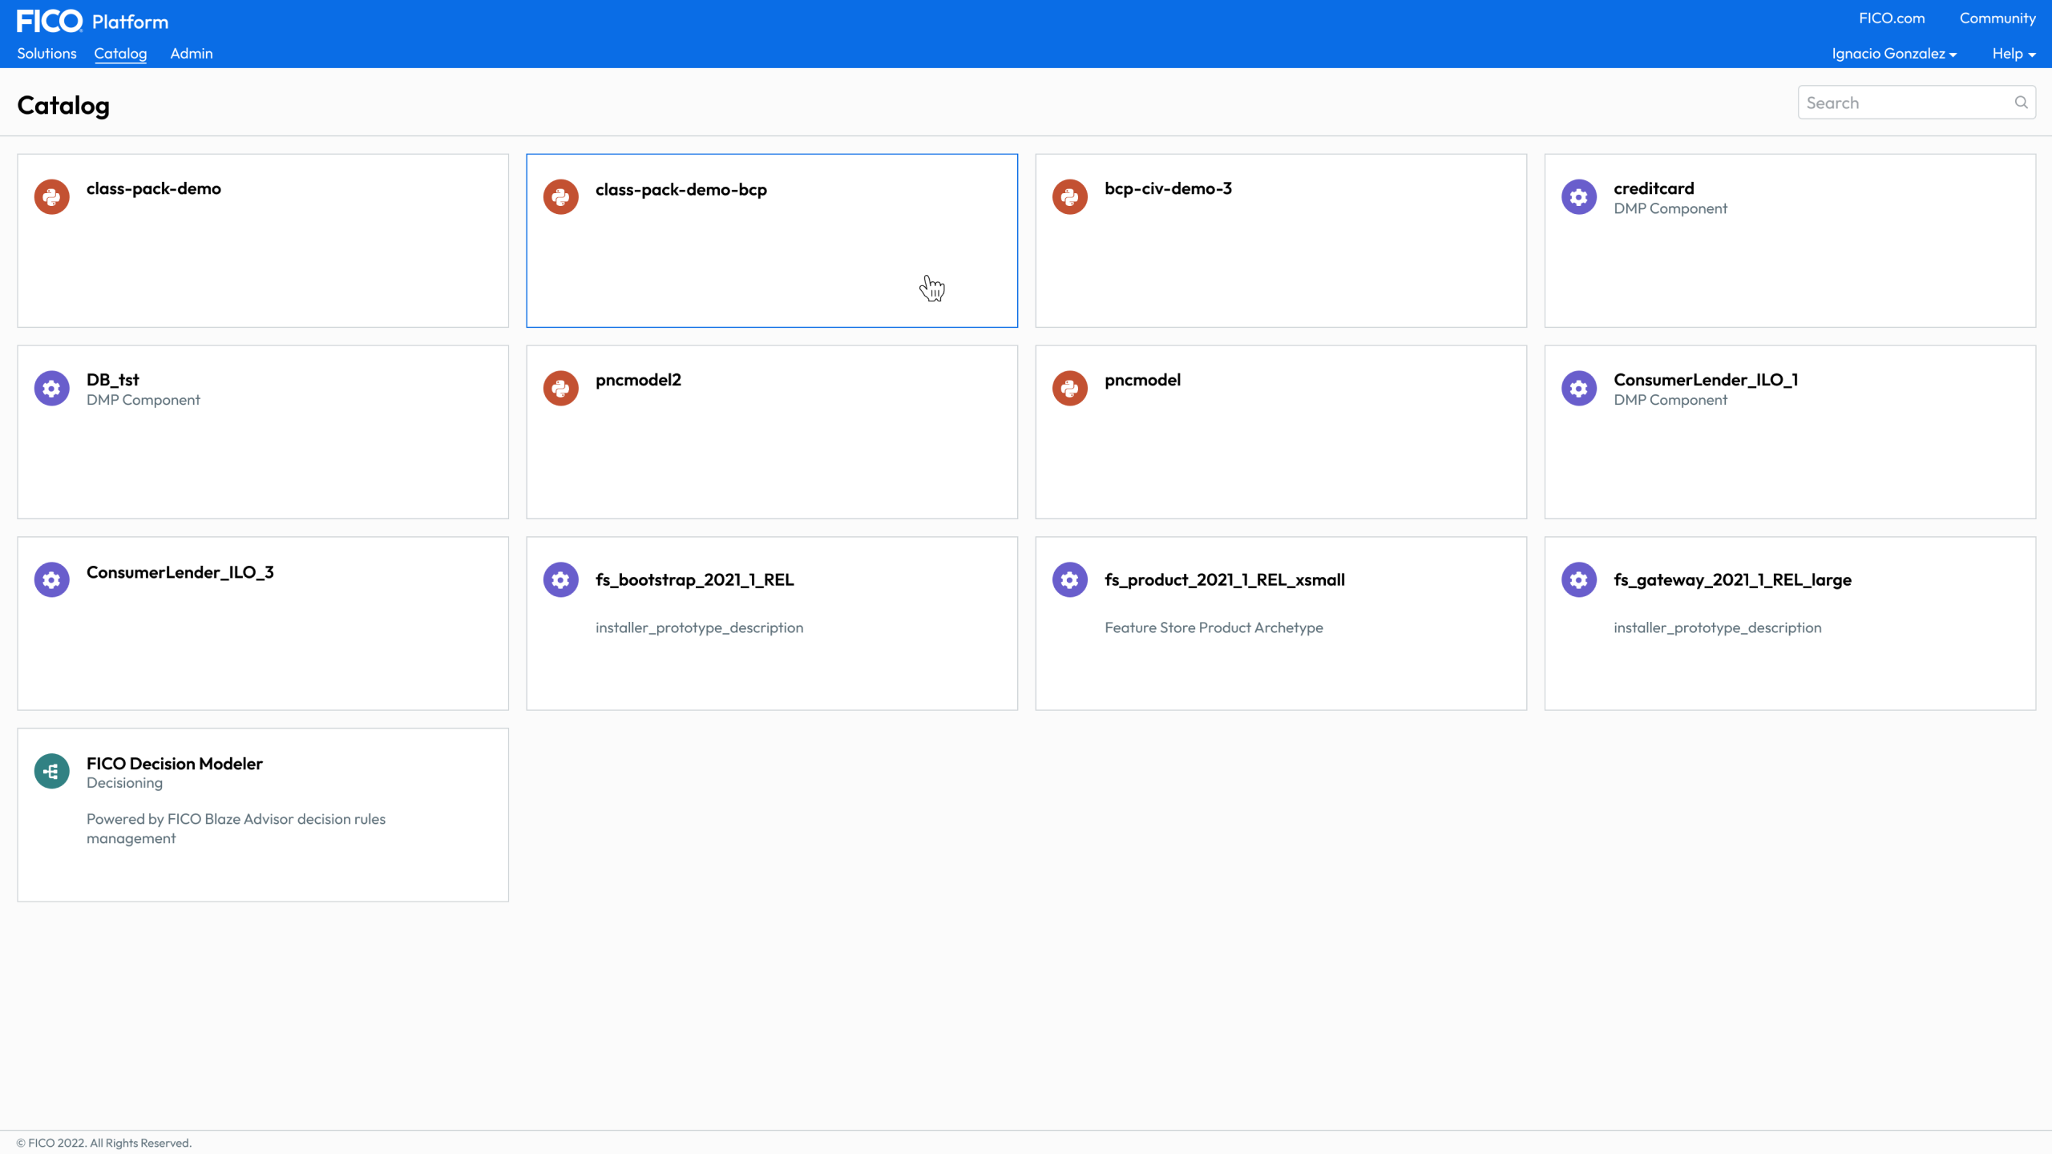This screenshot has height=1154, width=2052.
Task: Click the Powered by FICO Blaze Advisor description
Action: click(x=236, y=829)
